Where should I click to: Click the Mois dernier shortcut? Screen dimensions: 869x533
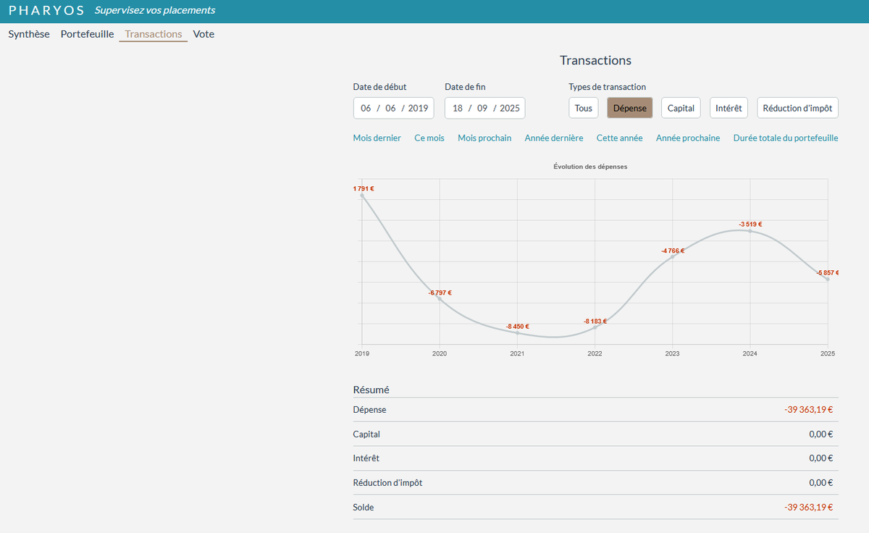click(377, 138)
